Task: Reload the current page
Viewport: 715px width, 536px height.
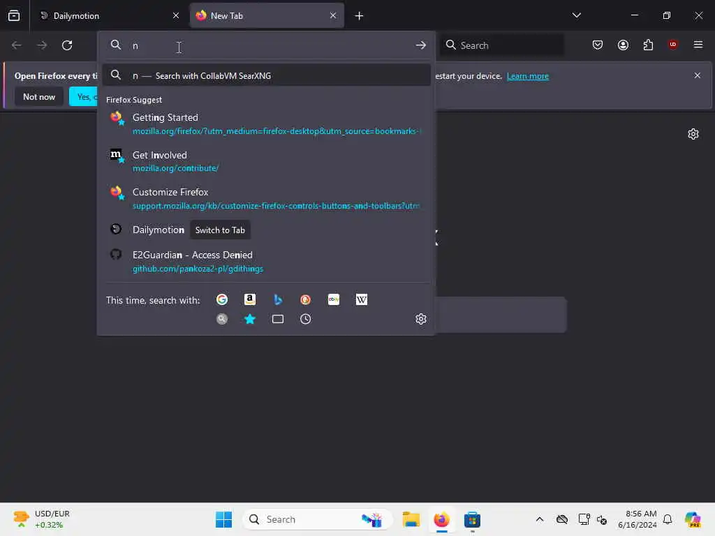Action: click(67, 45)
